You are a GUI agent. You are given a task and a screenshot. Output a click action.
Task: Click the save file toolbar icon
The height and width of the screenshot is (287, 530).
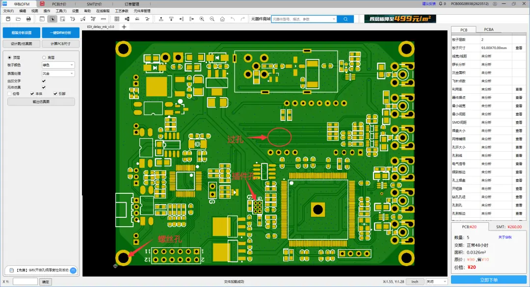tap(8, 19)
